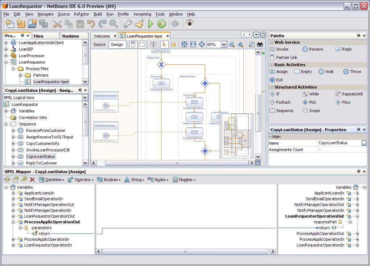Viewport: 370px width, 266px height.
Task: Click the zoom out magnifier icon
Action: tap(232, 44)
